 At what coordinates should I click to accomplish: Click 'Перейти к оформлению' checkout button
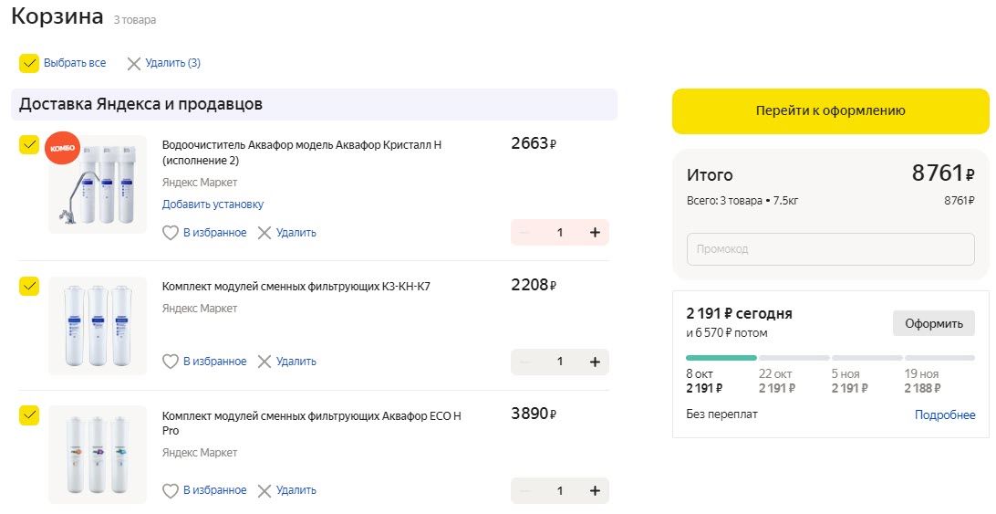[830, 110]
